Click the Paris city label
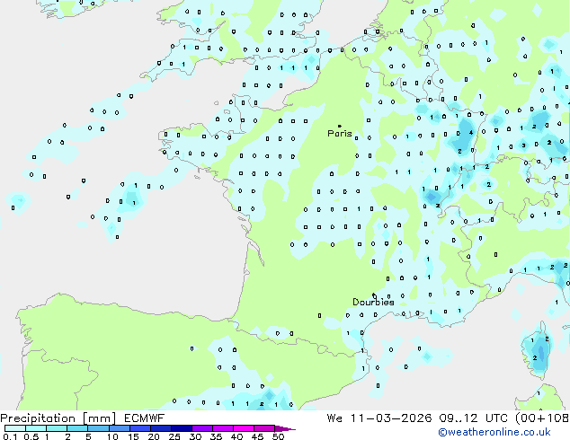 click(340, 134)
